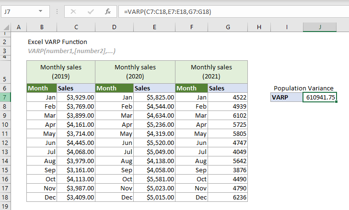Click the Enter checkmark icon in formula bar
This screenshot has width=349, height=210.
(91, 11)
